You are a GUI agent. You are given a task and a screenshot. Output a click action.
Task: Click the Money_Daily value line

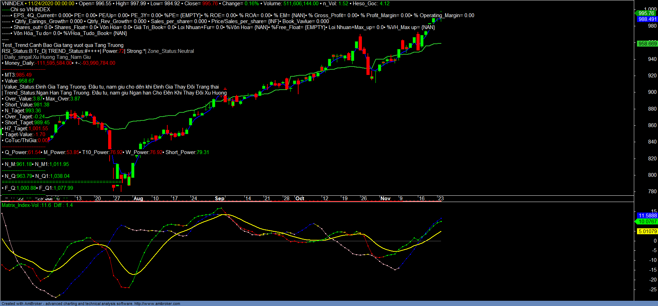point(59,63)
